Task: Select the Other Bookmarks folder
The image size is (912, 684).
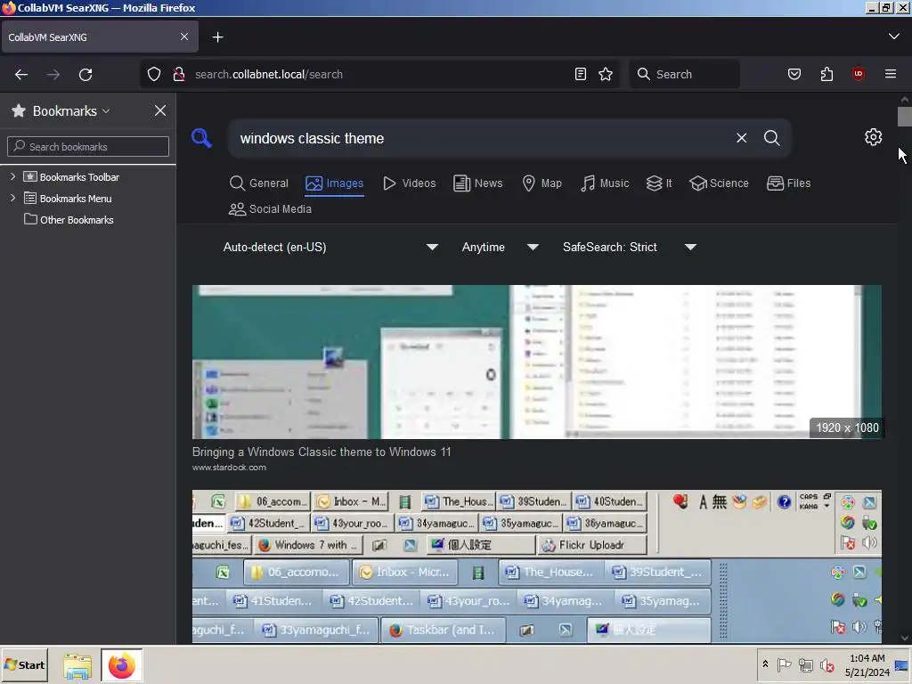Action: pos(69,220)
